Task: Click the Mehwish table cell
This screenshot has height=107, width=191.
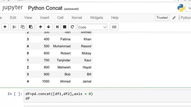Action: 64,67
